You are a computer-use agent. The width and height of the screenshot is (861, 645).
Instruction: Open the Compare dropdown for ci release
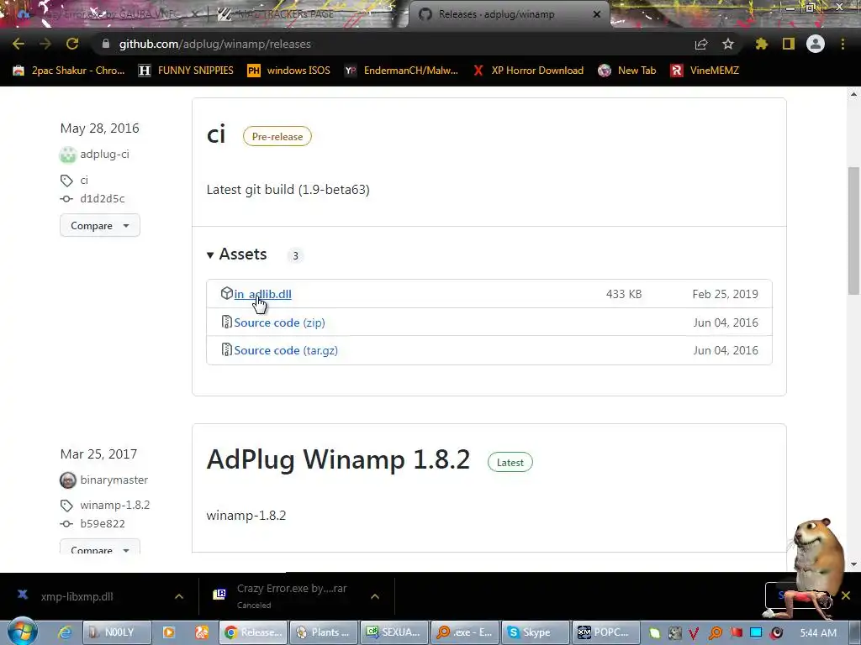[x=100, y=225]
